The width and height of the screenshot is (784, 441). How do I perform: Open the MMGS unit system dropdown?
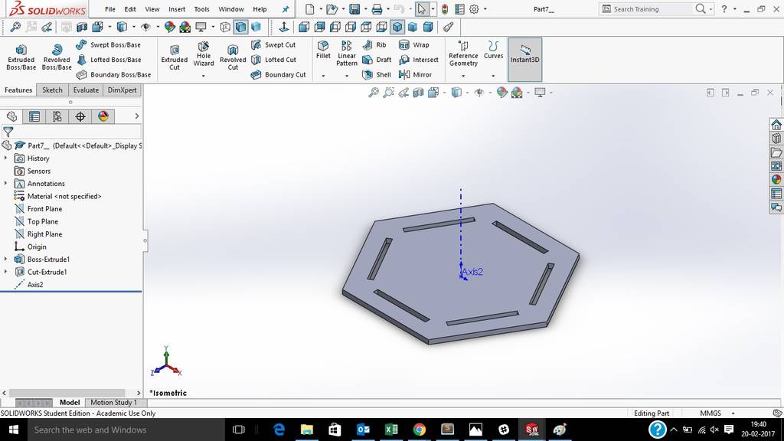733,413
